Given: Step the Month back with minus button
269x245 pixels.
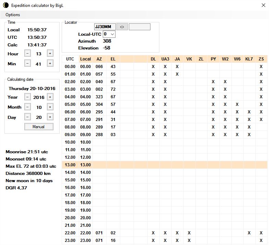Looking at the screenshot, I should (28, 107).
